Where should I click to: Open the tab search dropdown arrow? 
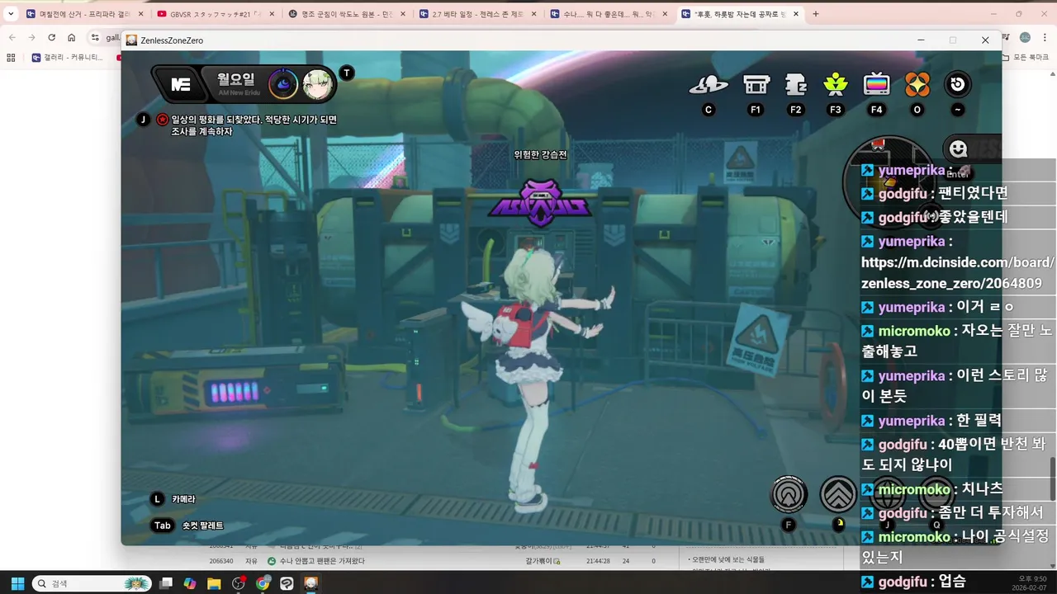click(x=11, y=14)
